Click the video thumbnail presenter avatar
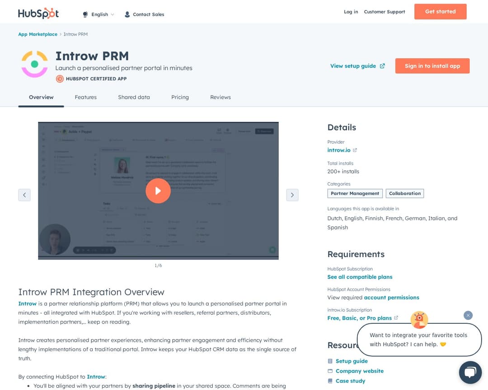The image size is (488, 390). click(55, 239)
